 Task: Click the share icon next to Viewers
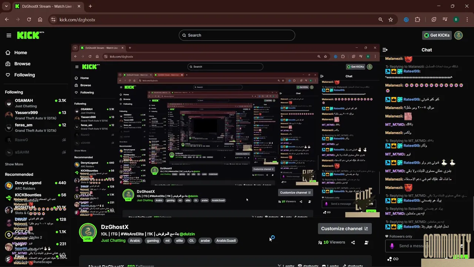353,243
